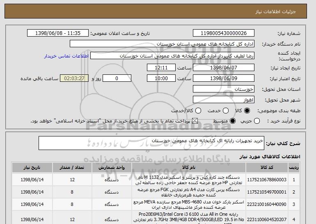The width and height of the screenshot is (316, 224).
Task: Select the MEVA barcode scanner row
Action: pos(156,204)
